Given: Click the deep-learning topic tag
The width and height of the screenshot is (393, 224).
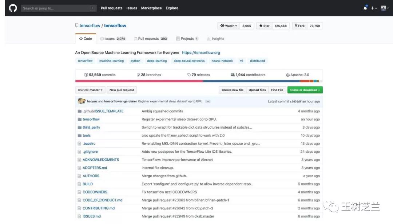Looking at the screenshot, I should 157,61.
